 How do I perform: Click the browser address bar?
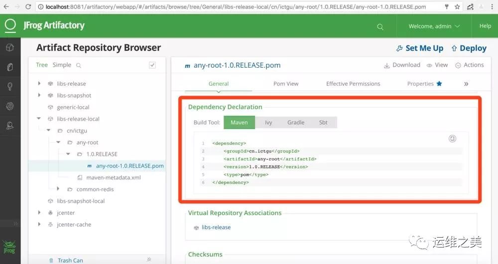(235, 6)
